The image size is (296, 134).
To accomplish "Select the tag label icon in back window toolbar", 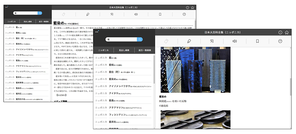I will (x=63, y=14).
